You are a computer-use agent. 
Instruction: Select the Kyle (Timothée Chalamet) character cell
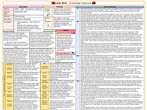click(x=45, y=67)
